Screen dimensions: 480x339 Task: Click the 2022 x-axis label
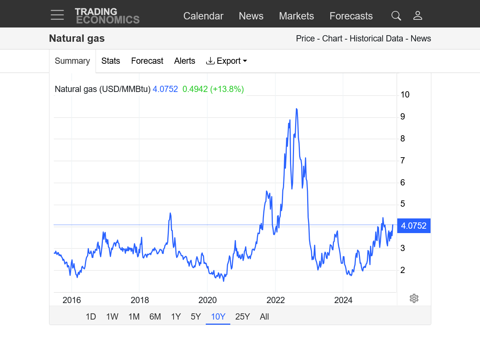276,300
